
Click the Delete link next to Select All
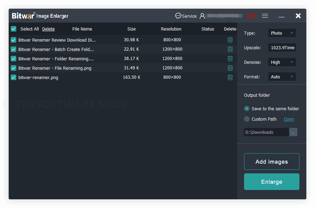click(x=48, y=29)
